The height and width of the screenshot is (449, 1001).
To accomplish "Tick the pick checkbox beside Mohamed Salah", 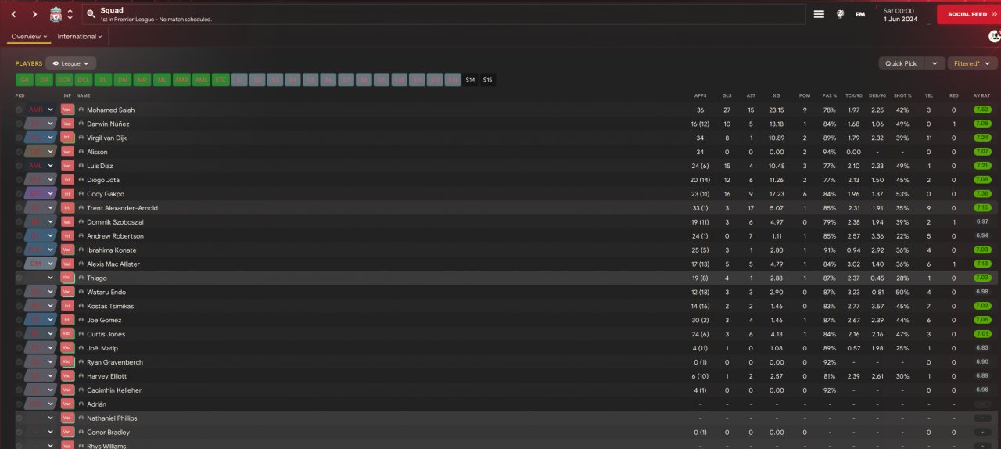I will [20, 110].
